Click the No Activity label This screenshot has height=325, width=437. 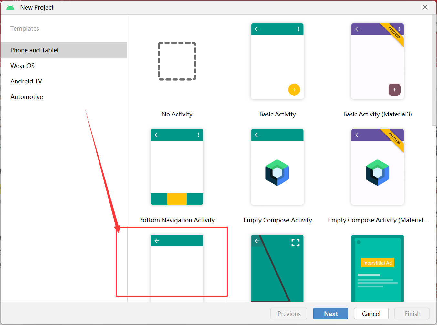(177, 114)
